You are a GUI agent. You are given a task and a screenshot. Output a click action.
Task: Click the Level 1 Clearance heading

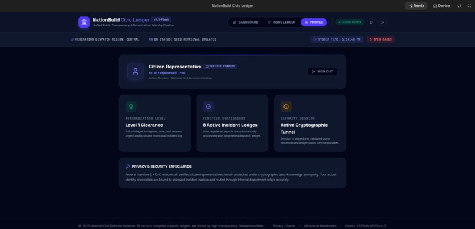pos(144,125)
